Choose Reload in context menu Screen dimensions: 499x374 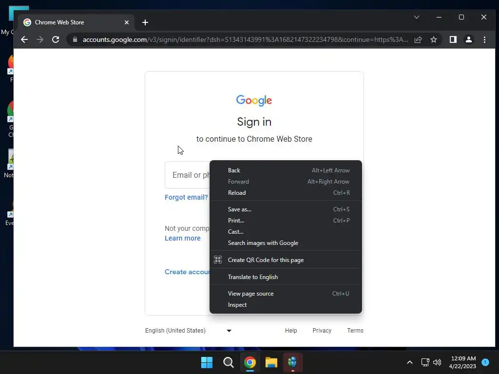tap(286, 193)
